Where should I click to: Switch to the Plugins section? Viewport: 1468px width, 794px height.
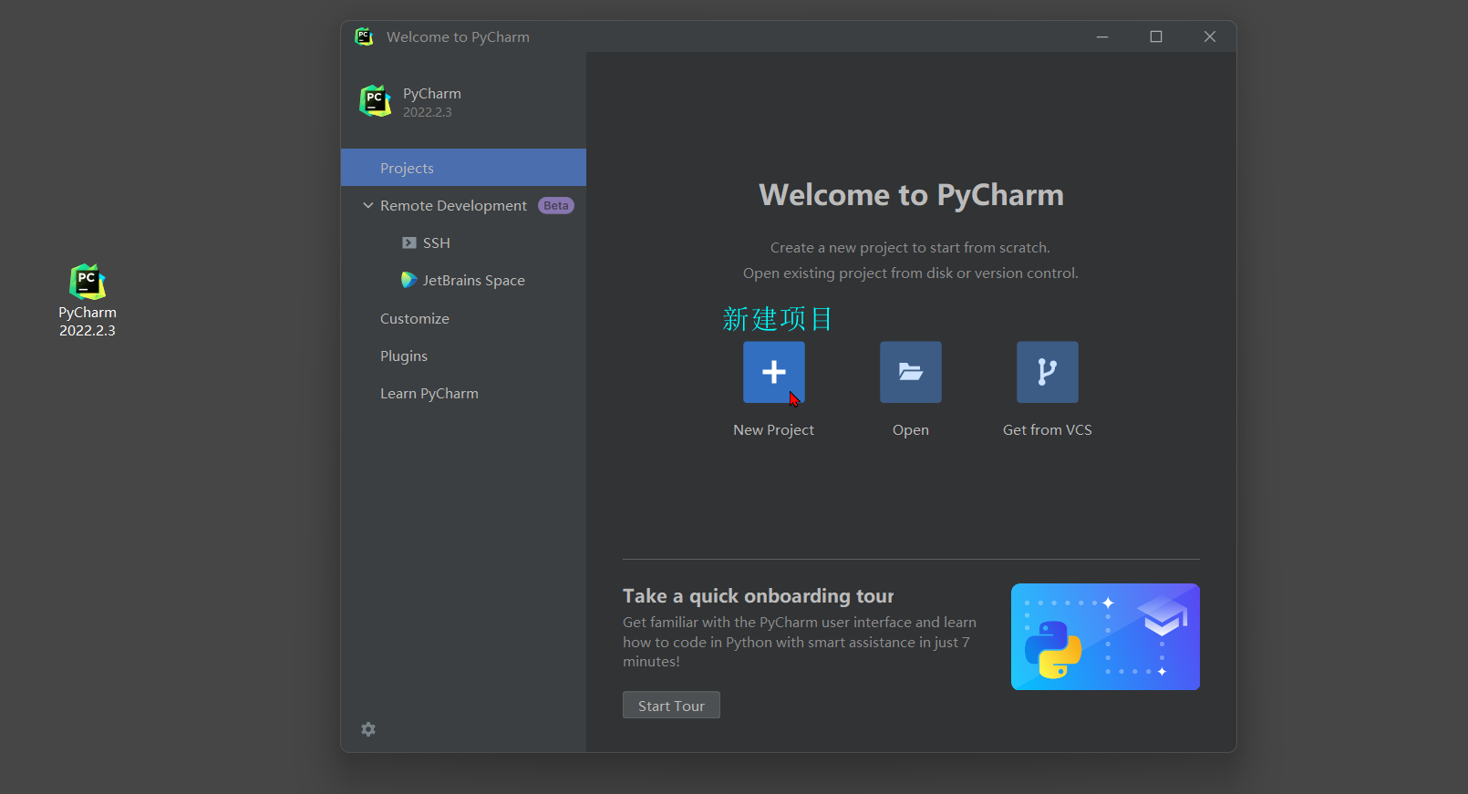(404, 356)
